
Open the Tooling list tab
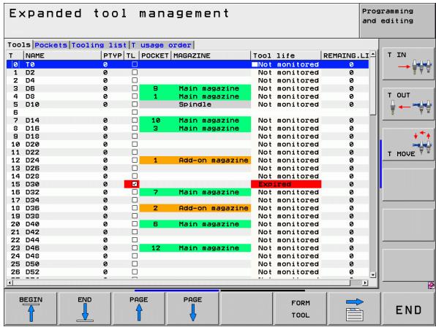pyautogui.click(x=99, y=45)
